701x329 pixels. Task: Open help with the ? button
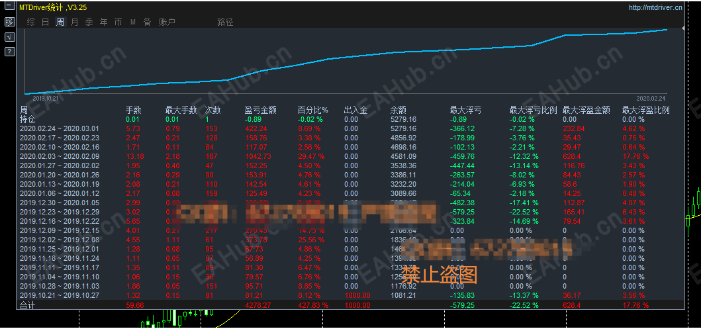coord(9,52)
